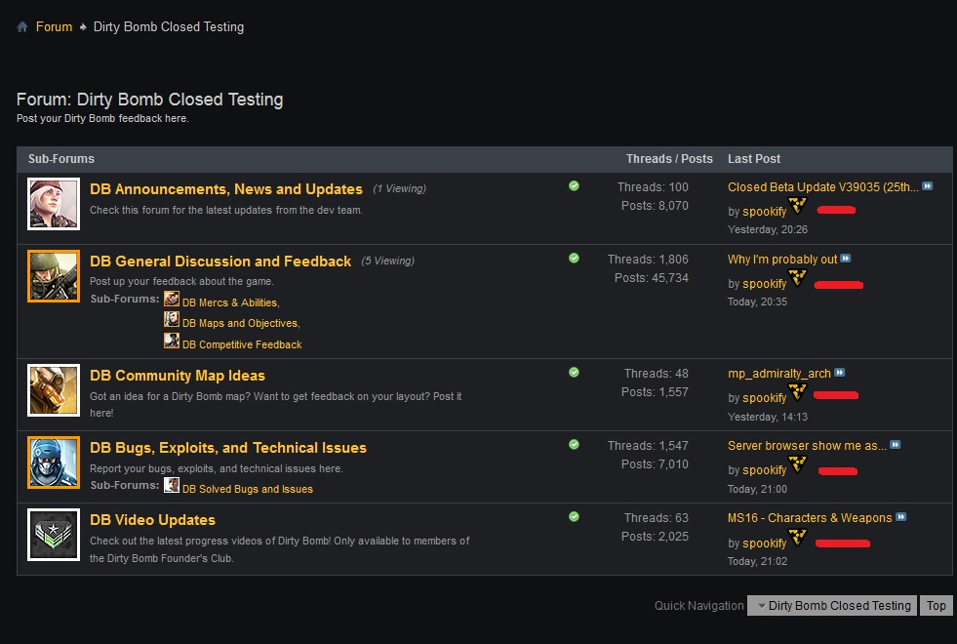
Task: Jump to last post of Why I'm probably out
Action: point(846,260)
